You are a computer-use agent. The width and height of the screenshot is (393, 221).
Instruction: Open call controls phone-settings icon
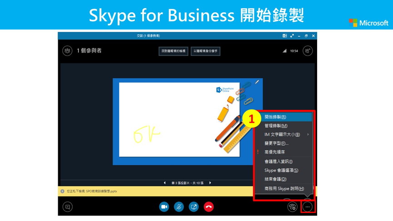coord(292,207)
